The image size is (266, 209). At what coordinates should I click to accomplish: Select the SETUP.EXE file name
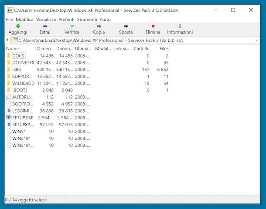(x=23, y=118)
